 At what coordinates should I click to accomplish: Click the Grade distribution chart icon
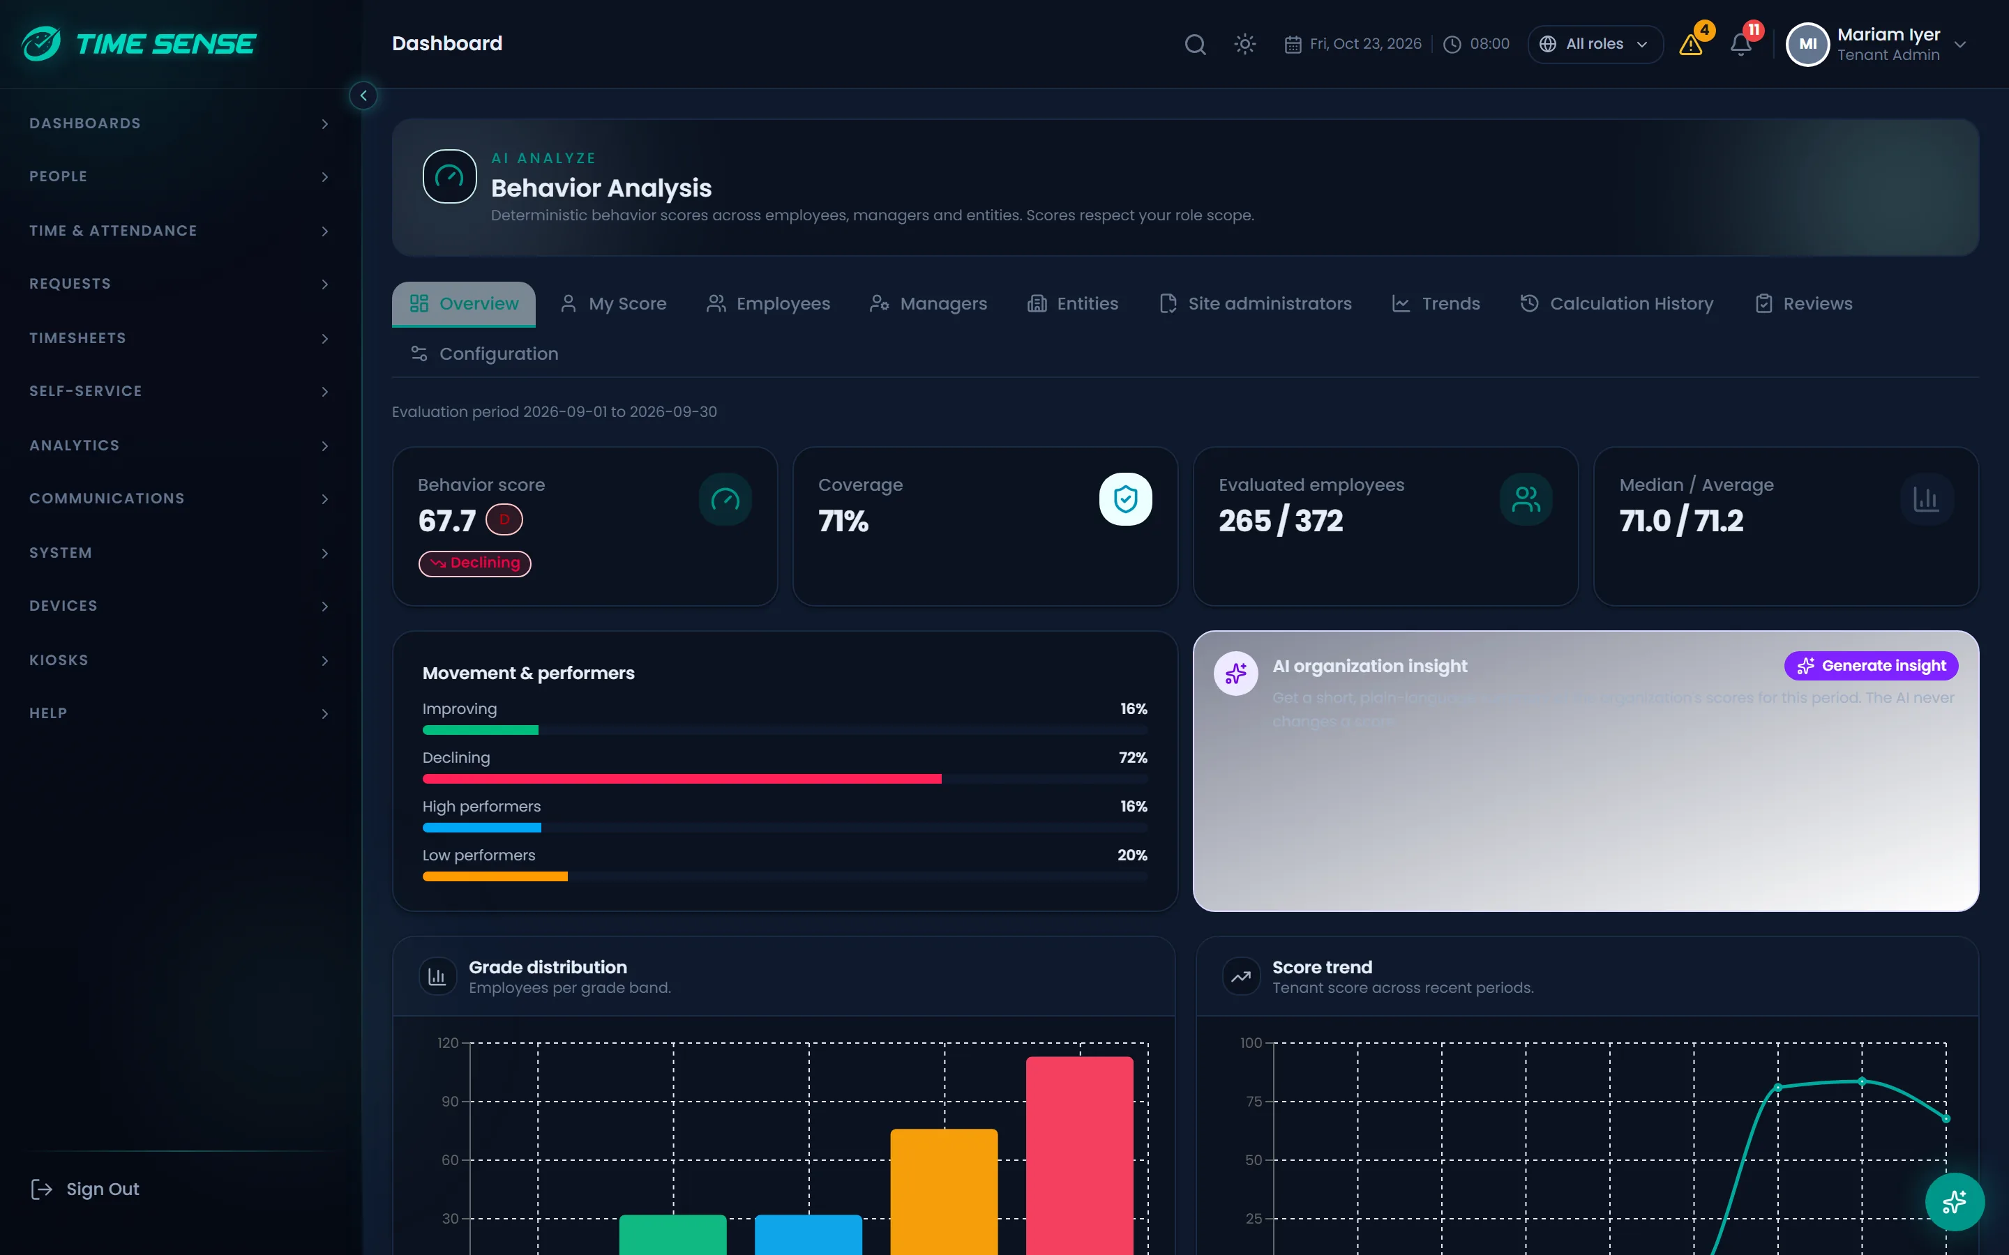point(437,977)
